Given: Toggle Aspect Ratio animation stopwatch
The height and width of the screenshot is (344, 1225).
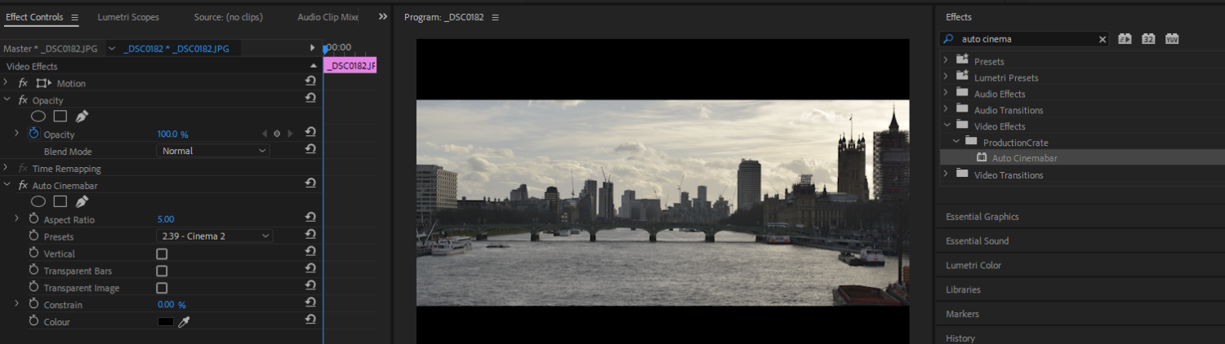Looking at the screenshot, I should coord(34,219).
